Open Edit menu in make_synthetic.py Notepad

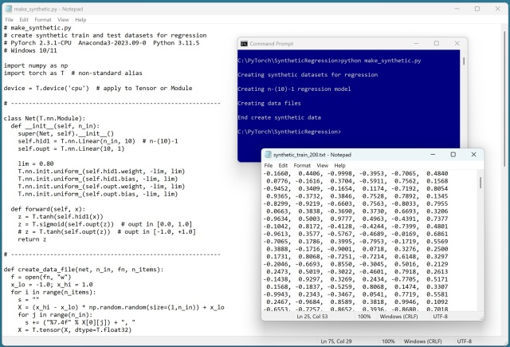24,19
